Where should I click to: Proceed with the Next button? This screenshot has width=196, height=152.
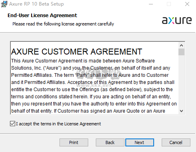pyautogui.click(x=140, y=142)
